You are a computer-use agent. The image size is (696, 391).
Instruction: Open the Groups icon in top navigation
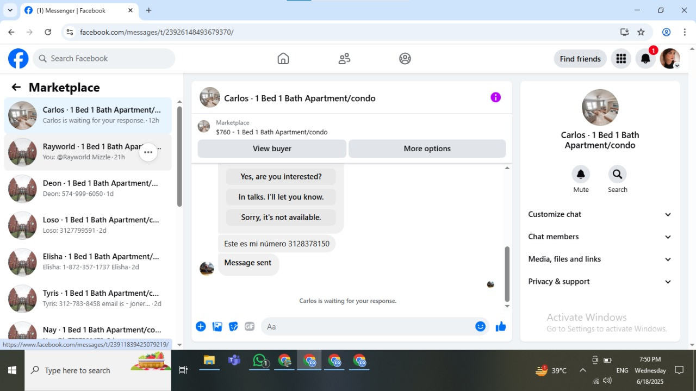click(405, 59)
